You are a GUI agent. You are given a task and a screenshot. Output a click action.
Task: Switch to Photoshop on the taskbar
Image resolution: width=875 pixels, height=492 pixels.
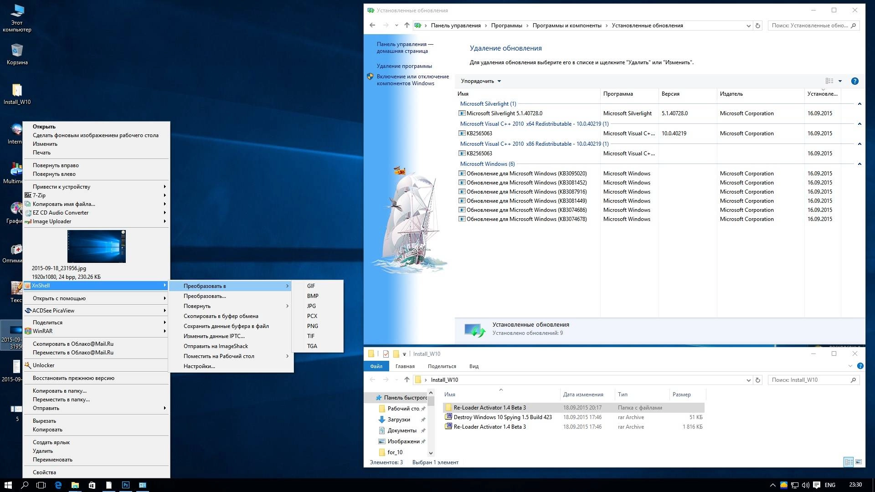point(126,485)
